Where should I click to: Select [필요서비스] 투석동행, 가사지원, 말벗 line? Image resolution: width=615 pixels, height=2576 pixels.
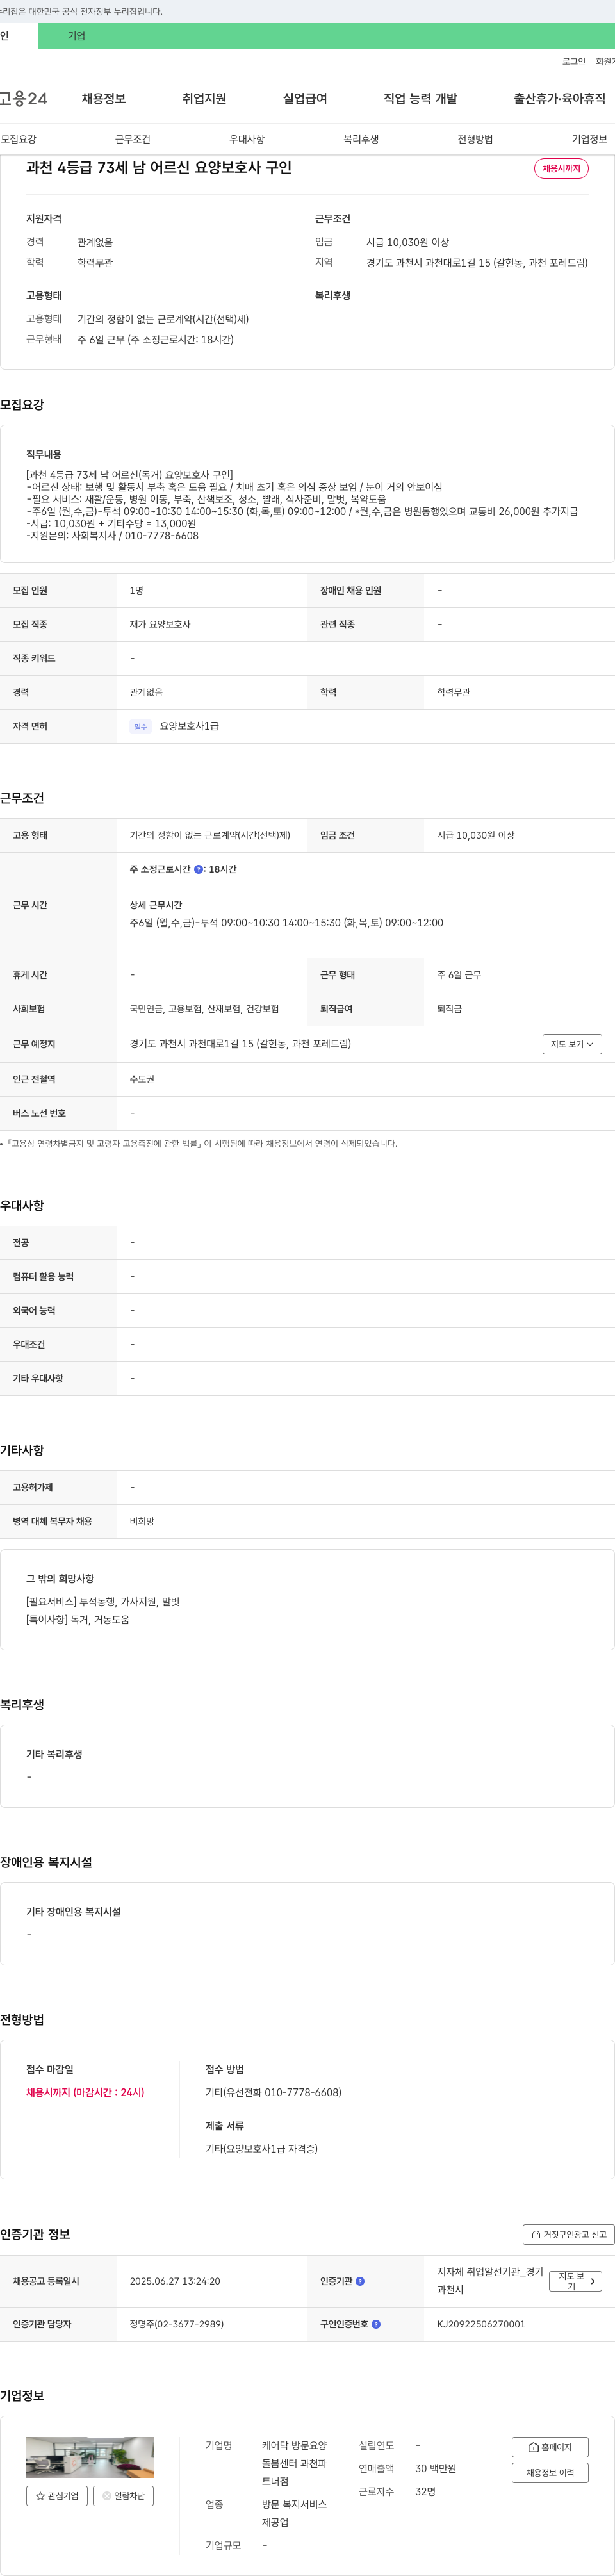103,1601
